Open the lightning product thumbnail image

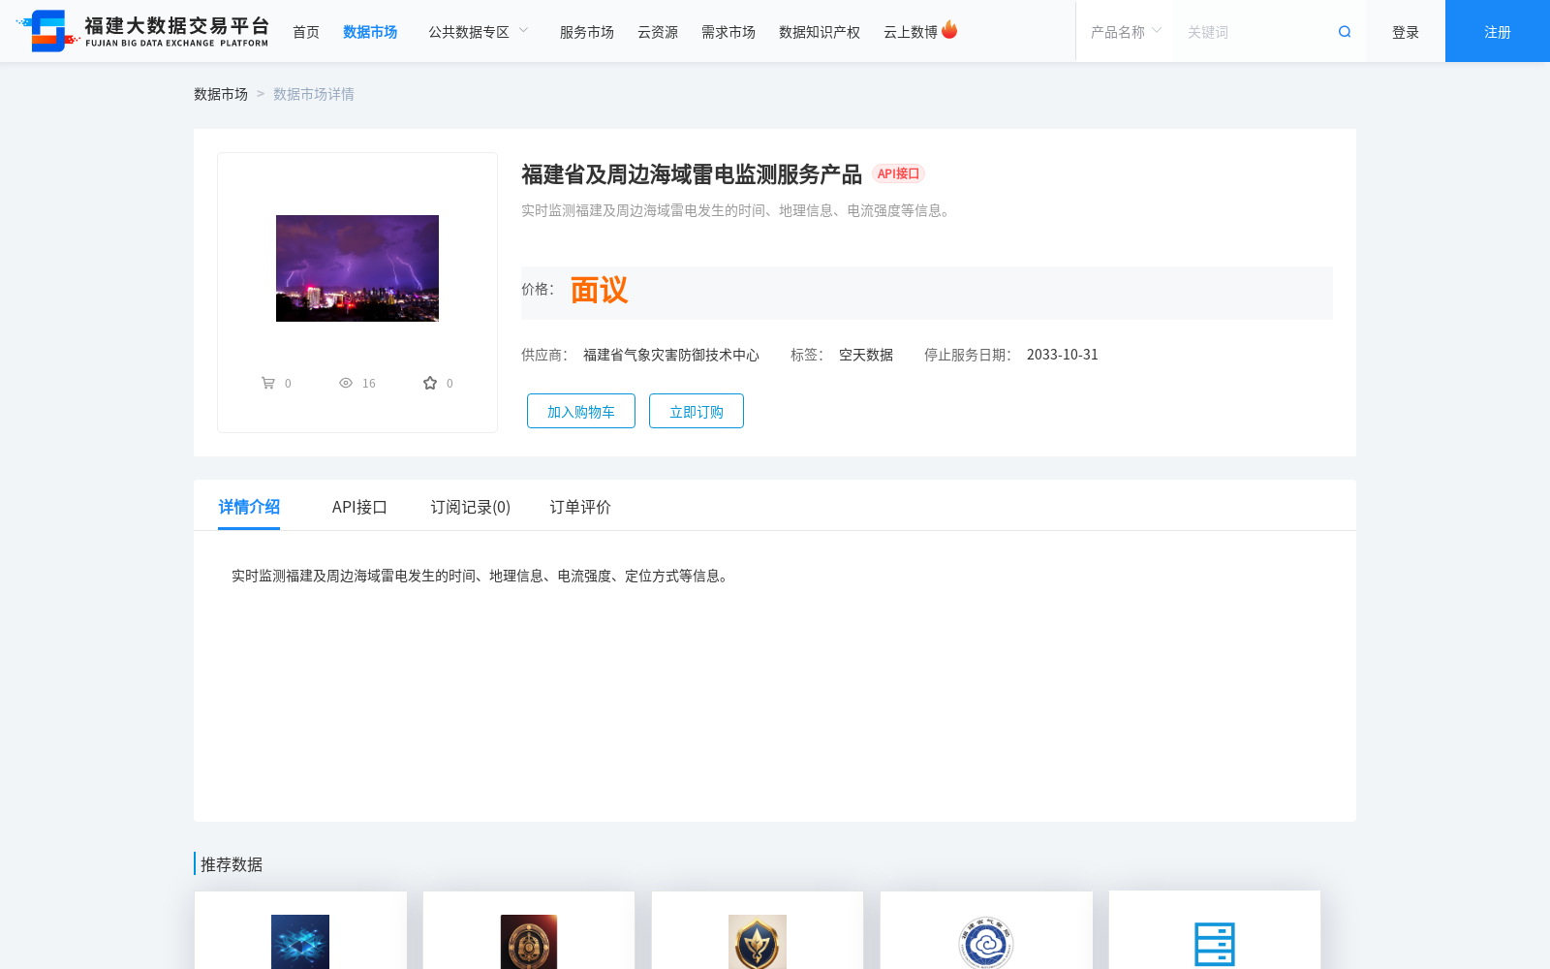[357, 268]
